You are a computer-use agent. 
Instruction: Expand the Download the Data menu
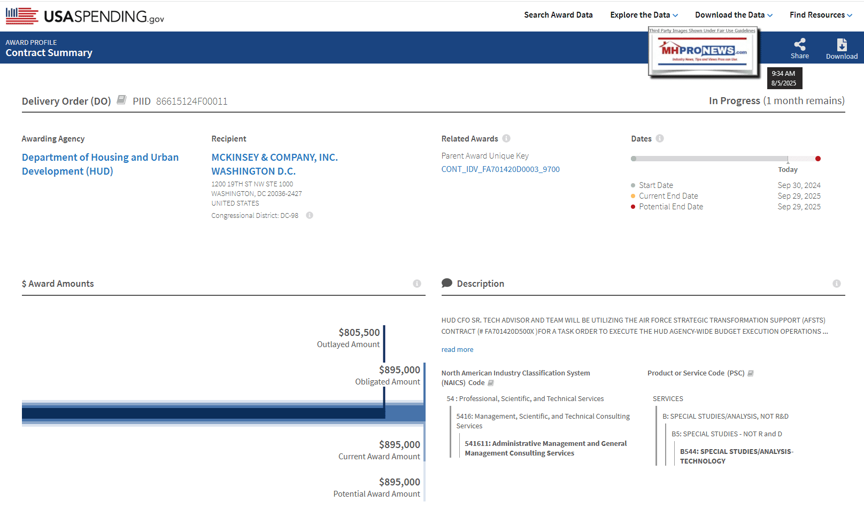click(734, 15)
